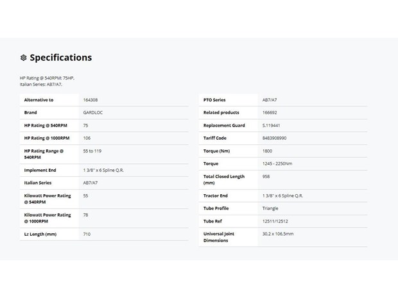The height and width of the screenshot is (298, 398).
Task: Click the 'Lz Length (mm)' label
Action: 40,234
